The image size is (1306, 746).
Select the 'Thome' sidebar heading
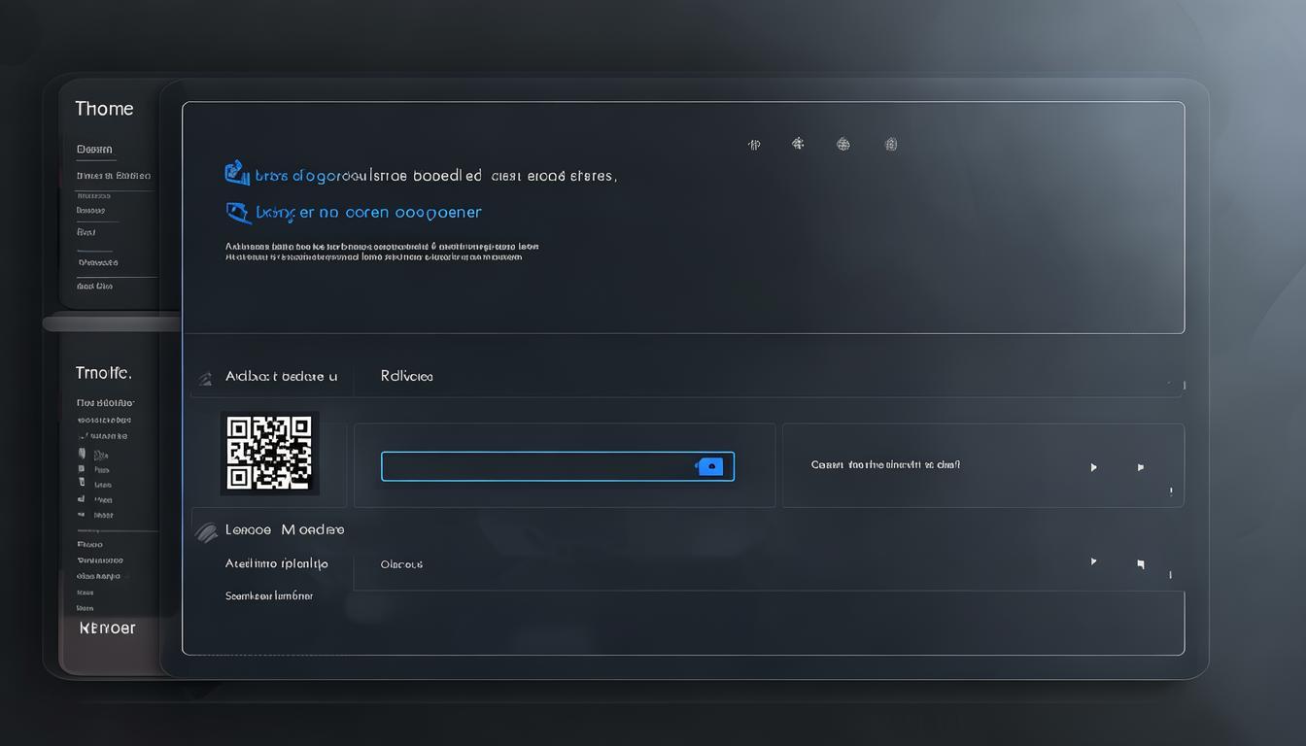tap(104, 109)
